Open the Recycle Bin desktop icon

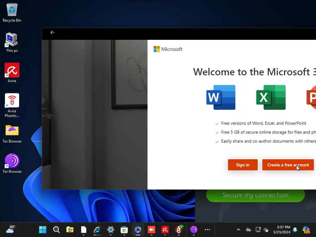click(12, 13)
